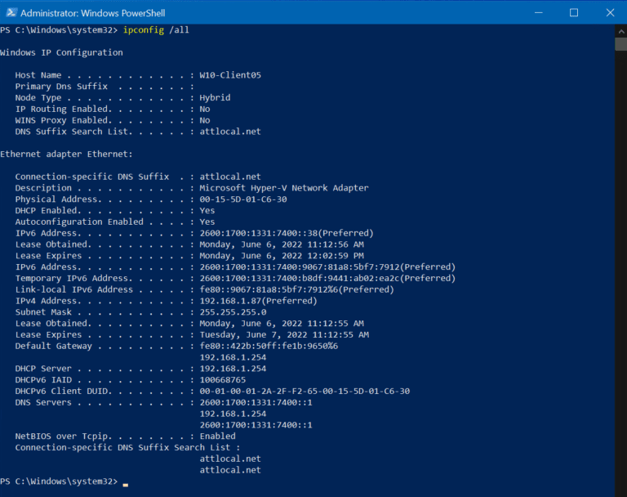Click 'Microsoft Hyper-V Network Adapter' description
Image resolution: width=627 pixels, height=497 pixels.
tap(284, 188)
